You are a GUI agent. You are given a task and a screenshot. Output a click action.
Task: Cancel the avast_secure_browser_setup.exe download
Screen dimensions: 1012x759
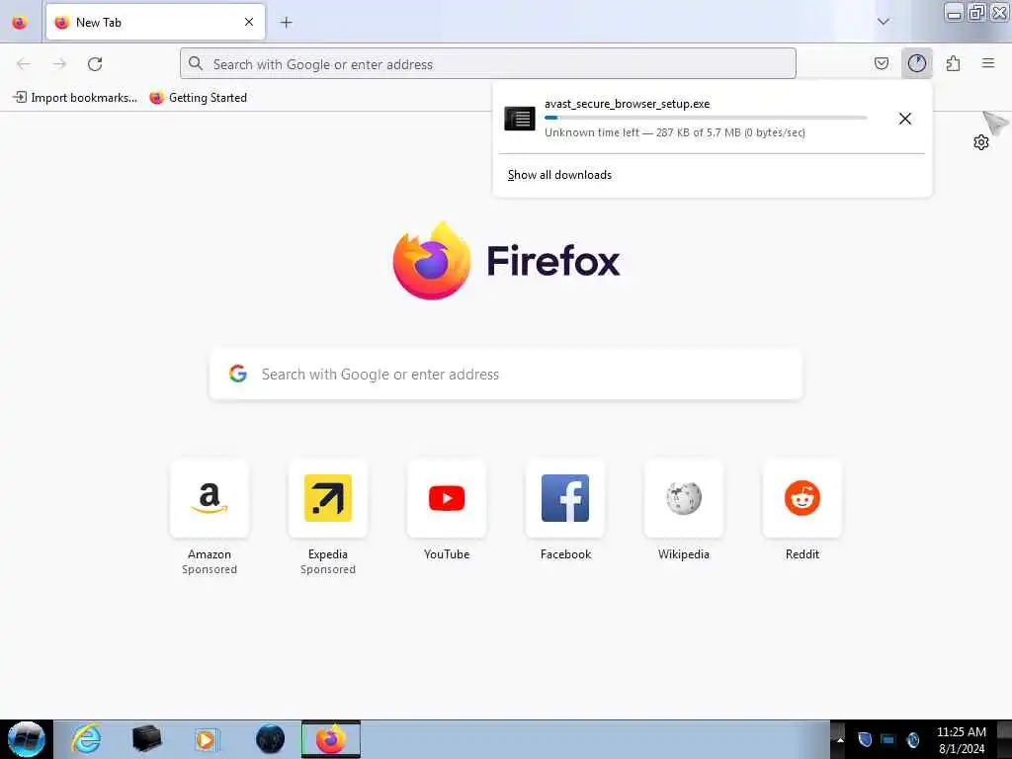pyautogui.click(x=905, y=119)
